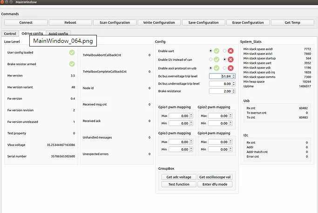
Task: Click green check icon beside Enable uart
Action: [217, 51]
